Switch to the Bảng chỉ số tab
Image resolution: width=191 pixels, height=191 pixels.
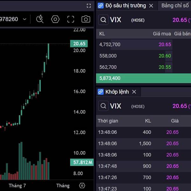point(175,6)
